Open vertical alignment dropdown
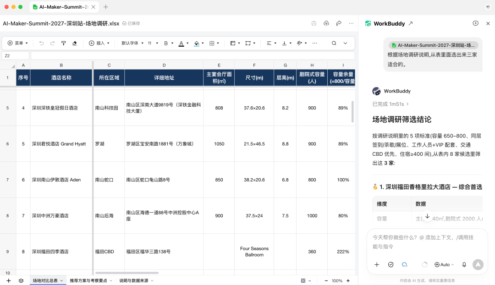 click(286, 43)
